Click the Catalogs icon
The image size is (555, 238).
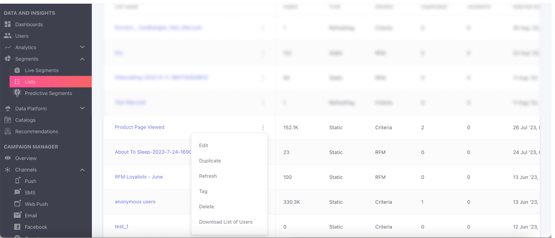pos(7,120)
